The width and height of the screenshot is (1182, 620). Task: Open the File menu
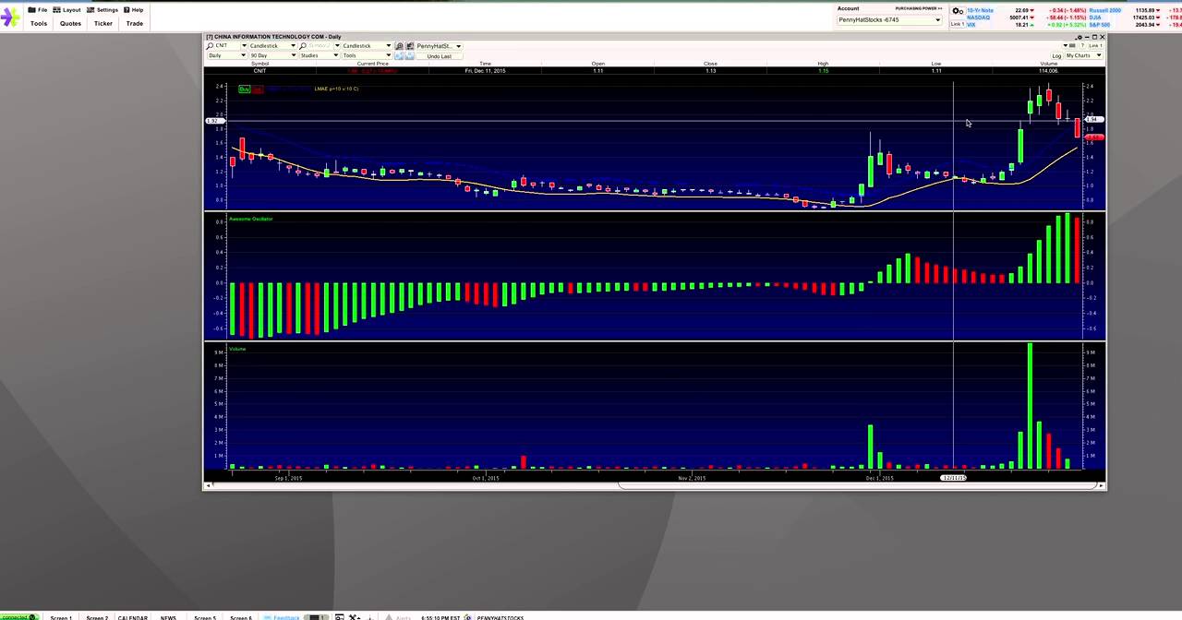pyautogui.click(x=37, y=9)
